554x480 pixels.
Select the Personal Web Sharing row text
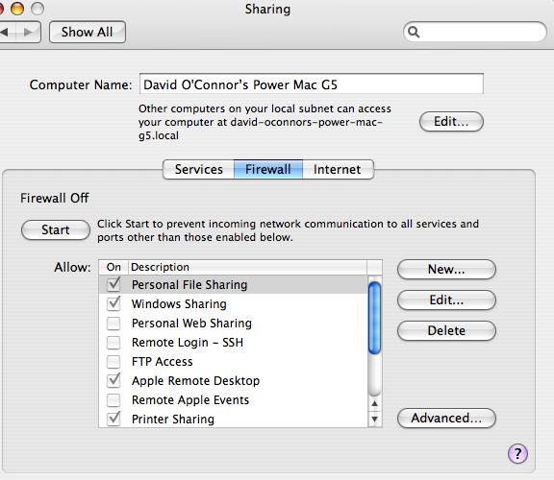click(191, 324)
